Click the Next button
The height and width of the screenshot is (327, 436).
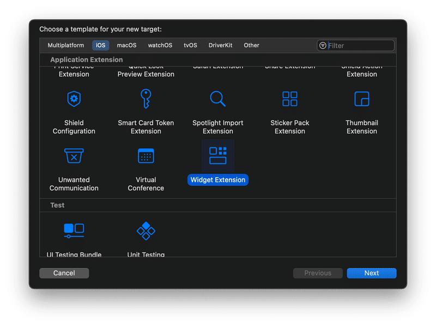pyautogui.click(x=371, y=273)
